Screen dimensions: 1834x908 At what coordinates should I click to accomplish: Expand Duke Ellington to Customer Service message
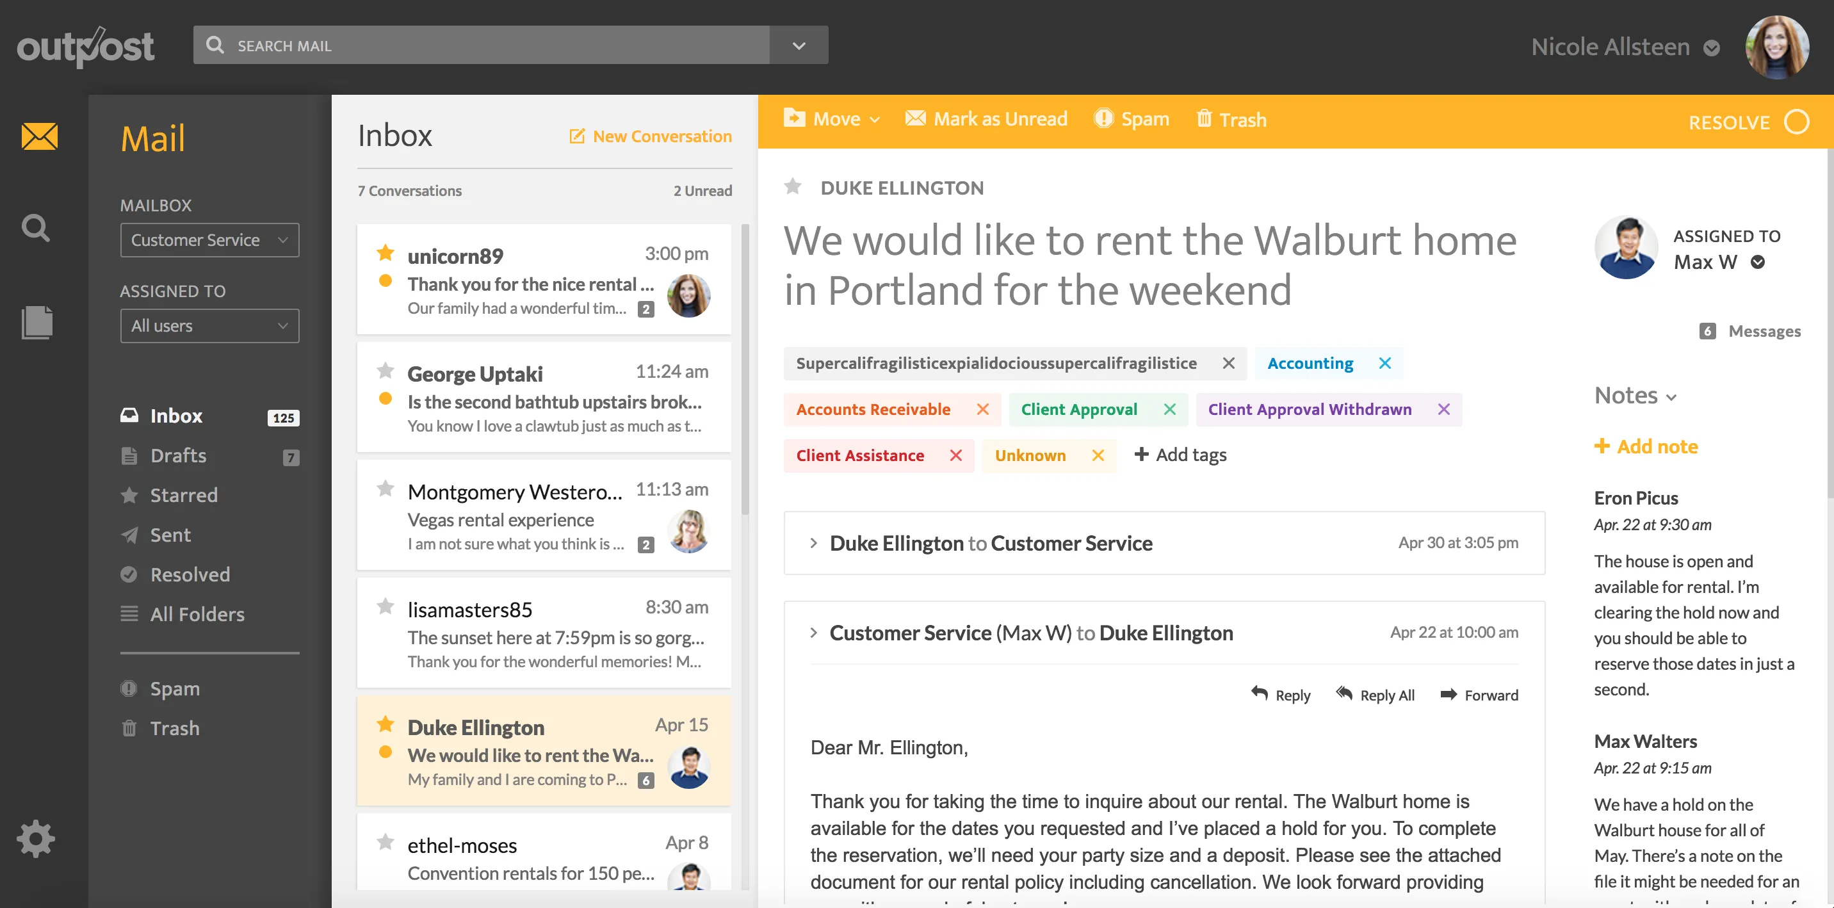814,544
